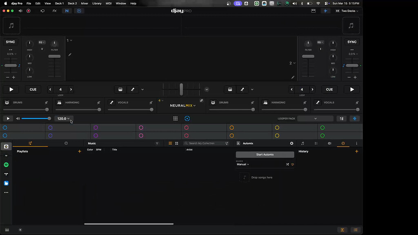The width and height of the screenshot is (418, 235).
Task: Toggle the looper button in top toolbar
Action: (79, 11)
